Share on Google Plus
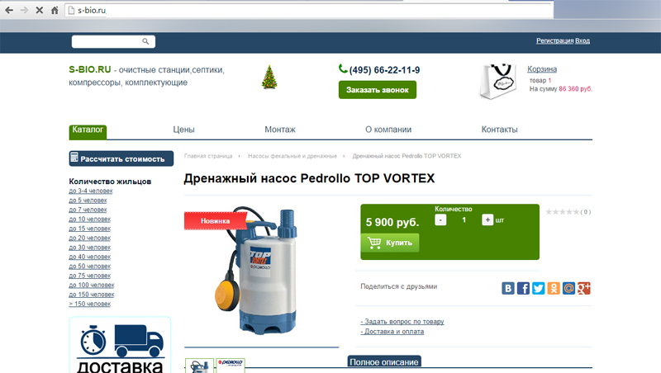This screenshot has height=373, width=661. (x=583, y=288)
